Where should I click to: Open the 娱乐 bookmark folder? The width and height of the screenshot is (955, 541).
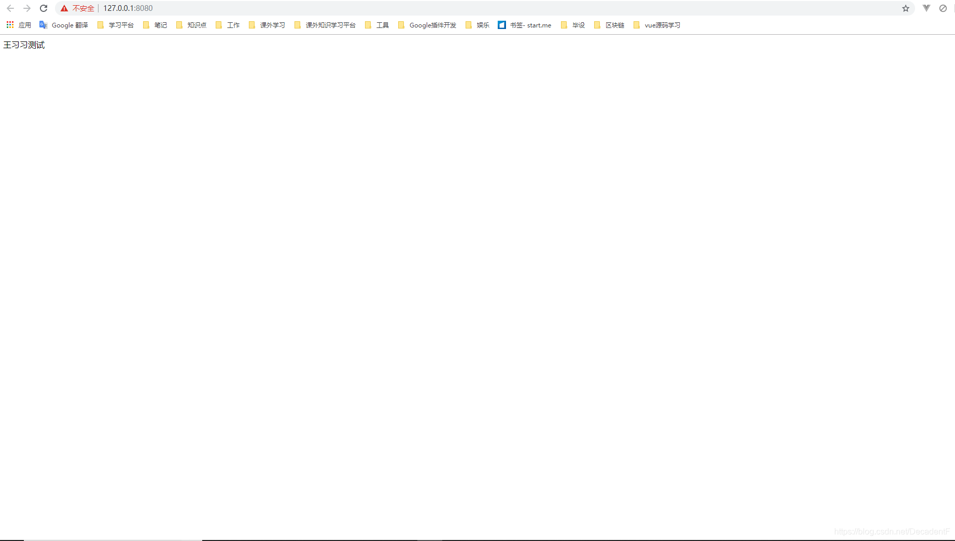point(477,25)
